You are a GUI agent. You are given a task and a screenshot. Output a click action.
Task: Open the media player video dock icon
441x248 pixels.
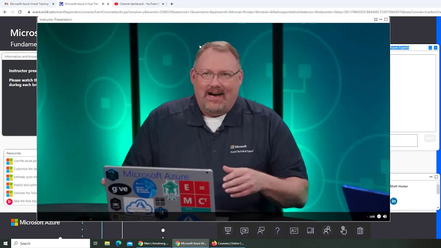(244, 231)
